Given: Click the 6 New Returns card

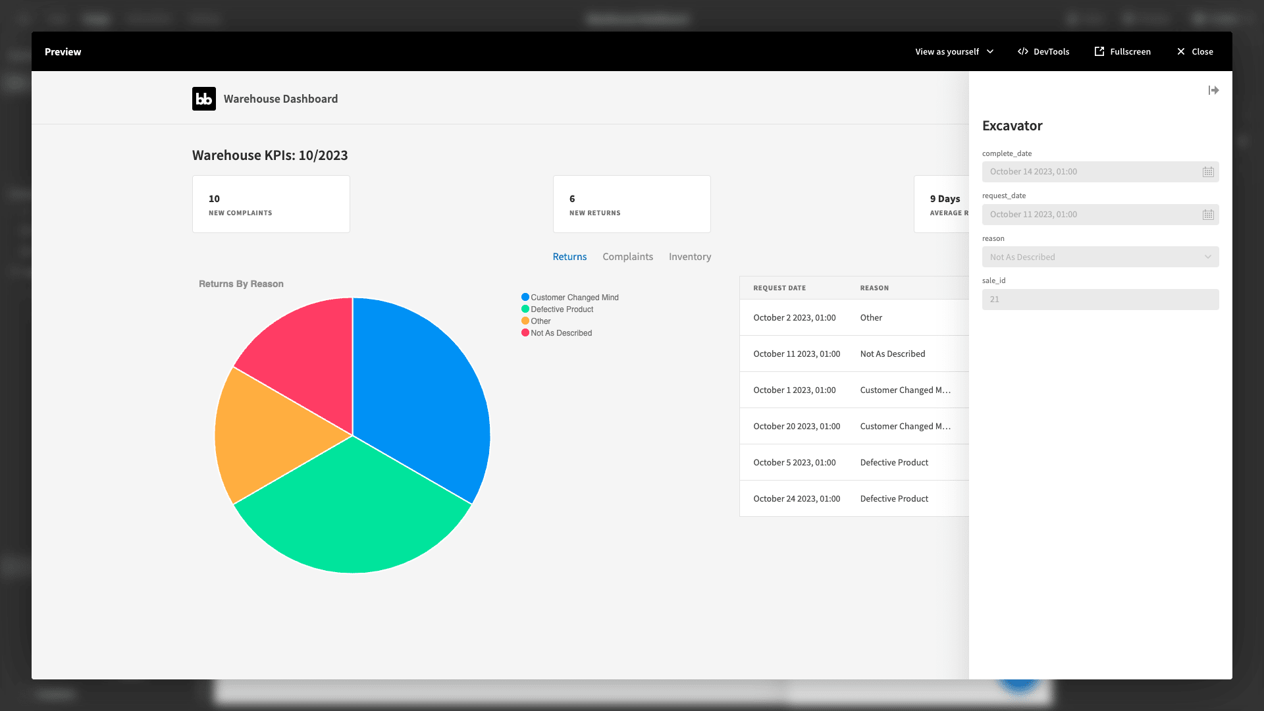Looking at the screenshot, I should click(x=632, y=204).
